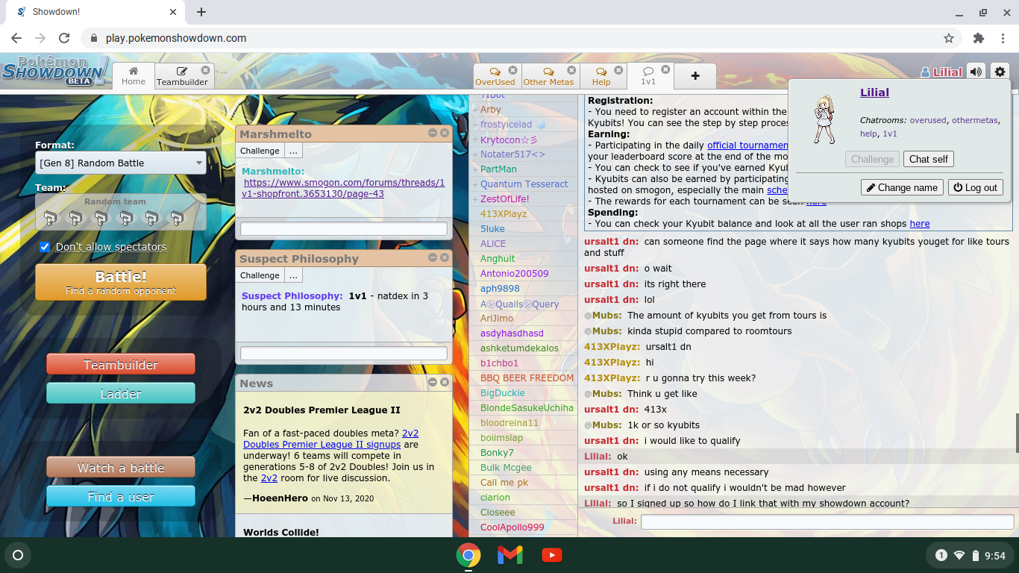The height and width of the screenshot is (573, 1019).
Task: Switch to the Home tab
Action: [x=134, y=75]
